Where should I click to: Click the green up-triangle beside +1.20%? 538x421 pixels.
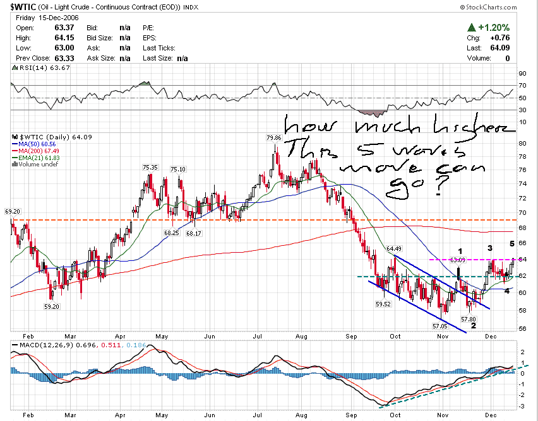[x=472, y=27]
